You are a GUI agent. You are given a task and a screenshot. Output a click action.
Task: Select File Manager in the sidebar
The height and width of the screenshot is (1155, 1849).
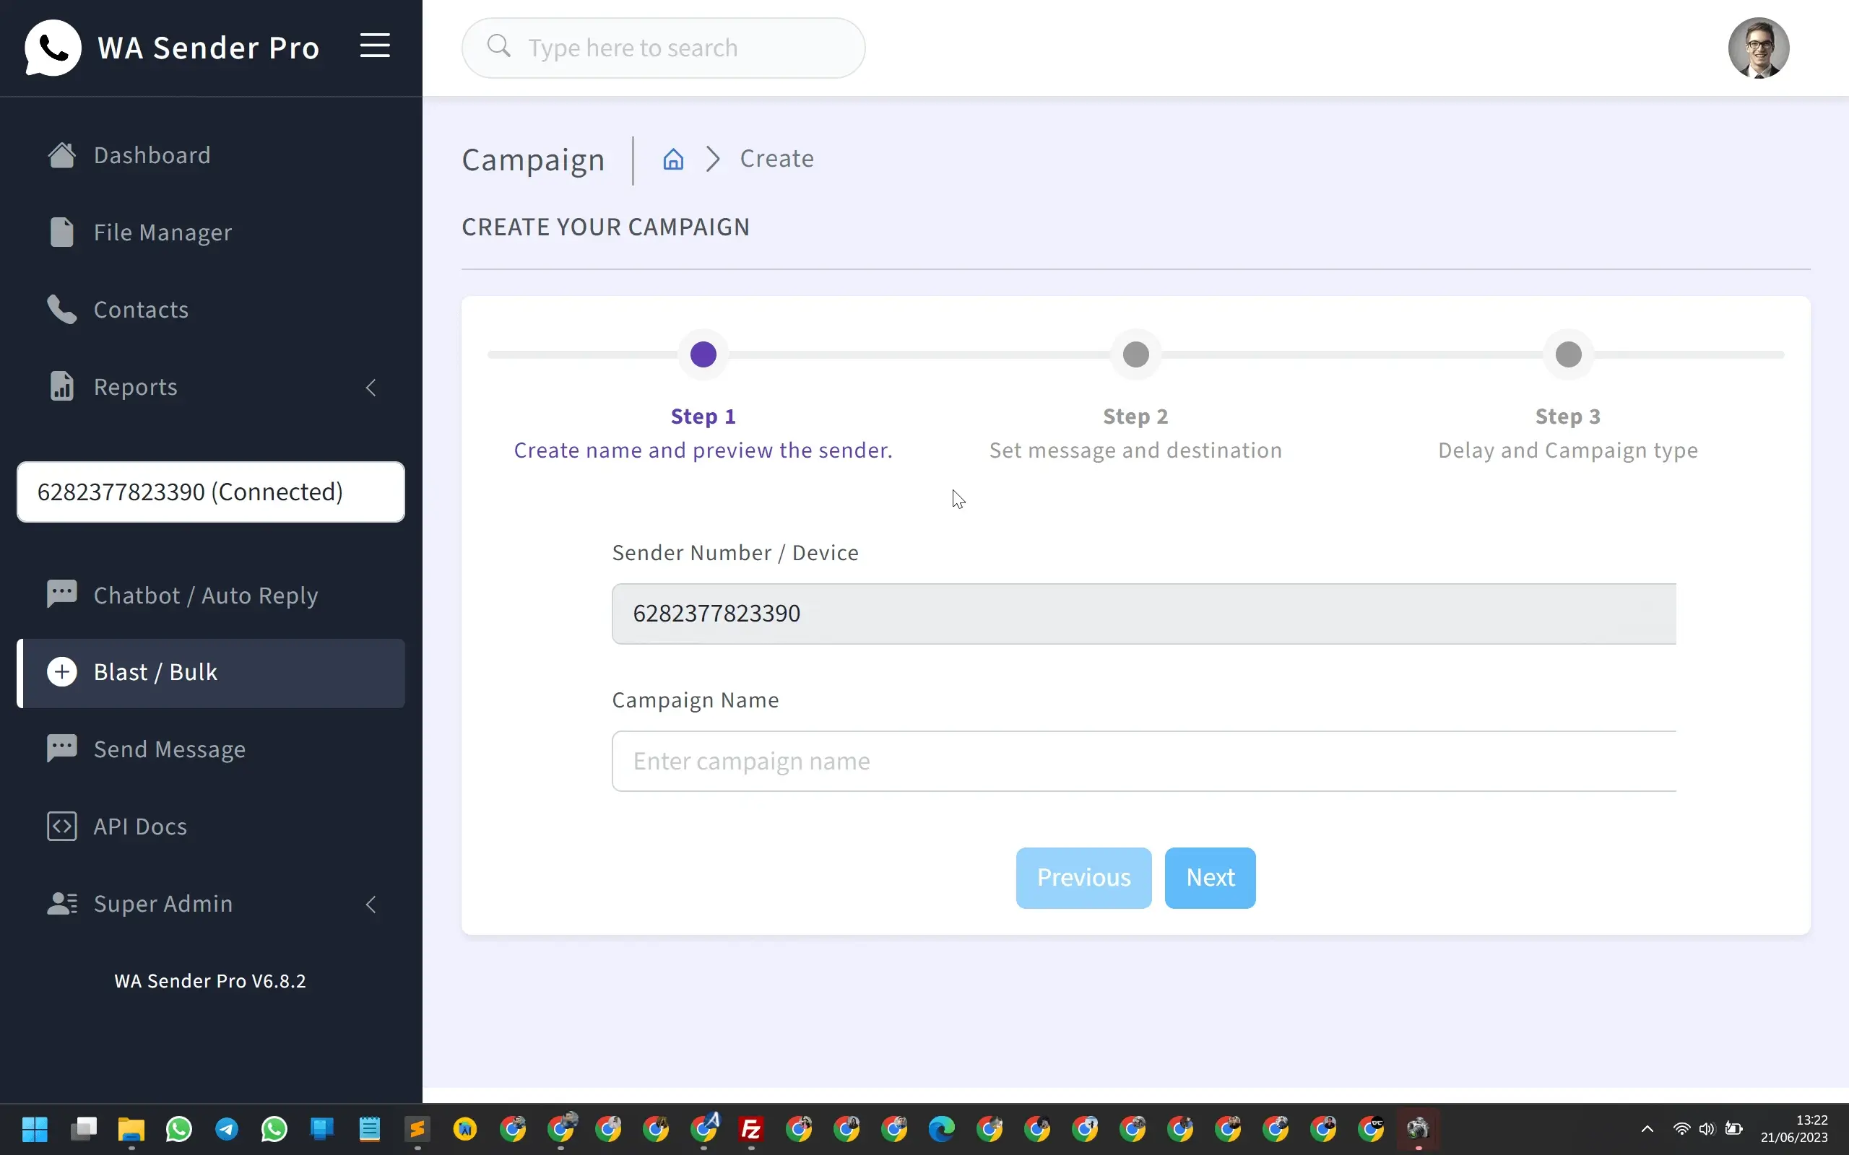pyautogui.click(x=162, y=232)
